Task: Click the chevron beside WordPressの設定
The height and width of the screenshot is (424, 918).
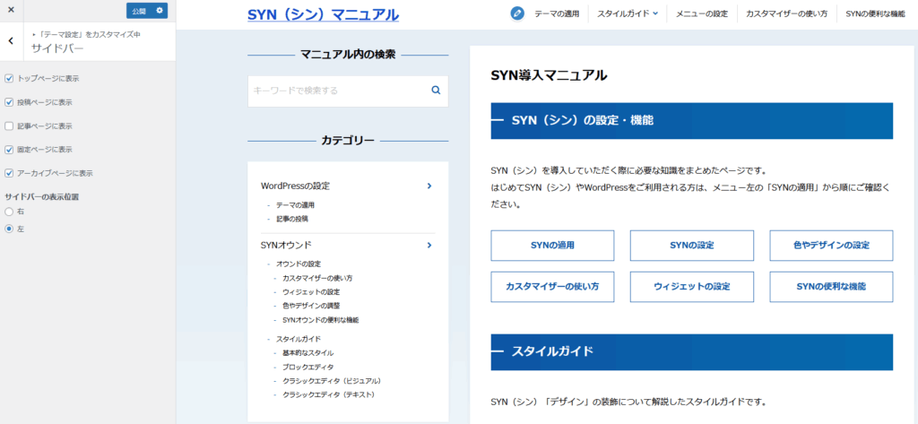Action: point(429,186)
